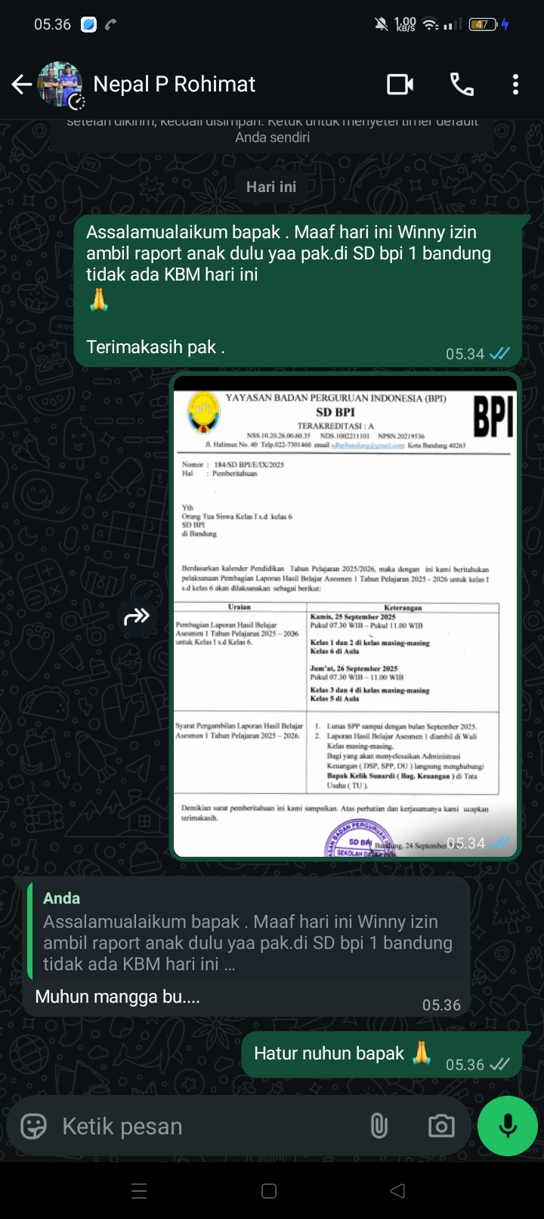Tap the forward arrow beside the document image
The image size is (544, 1219).
click(137, 617)
